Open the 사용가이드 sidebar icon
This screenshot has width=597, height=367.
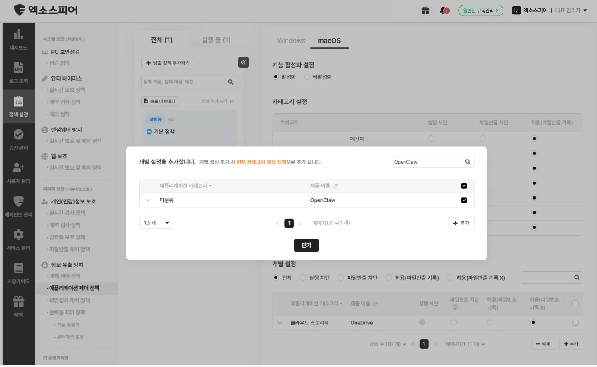18,270
